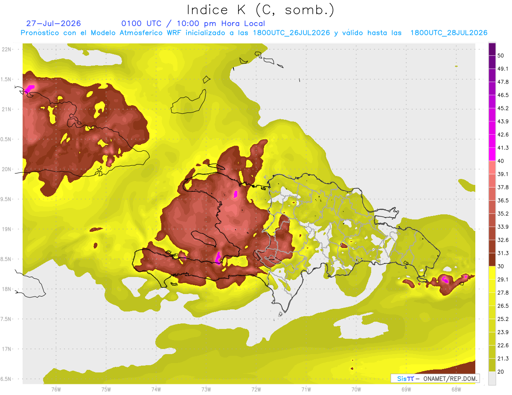Pick the olive legend swatch between 20 and 21.3
The width and height of the screenshot is (512, 395).
[492, 365]
